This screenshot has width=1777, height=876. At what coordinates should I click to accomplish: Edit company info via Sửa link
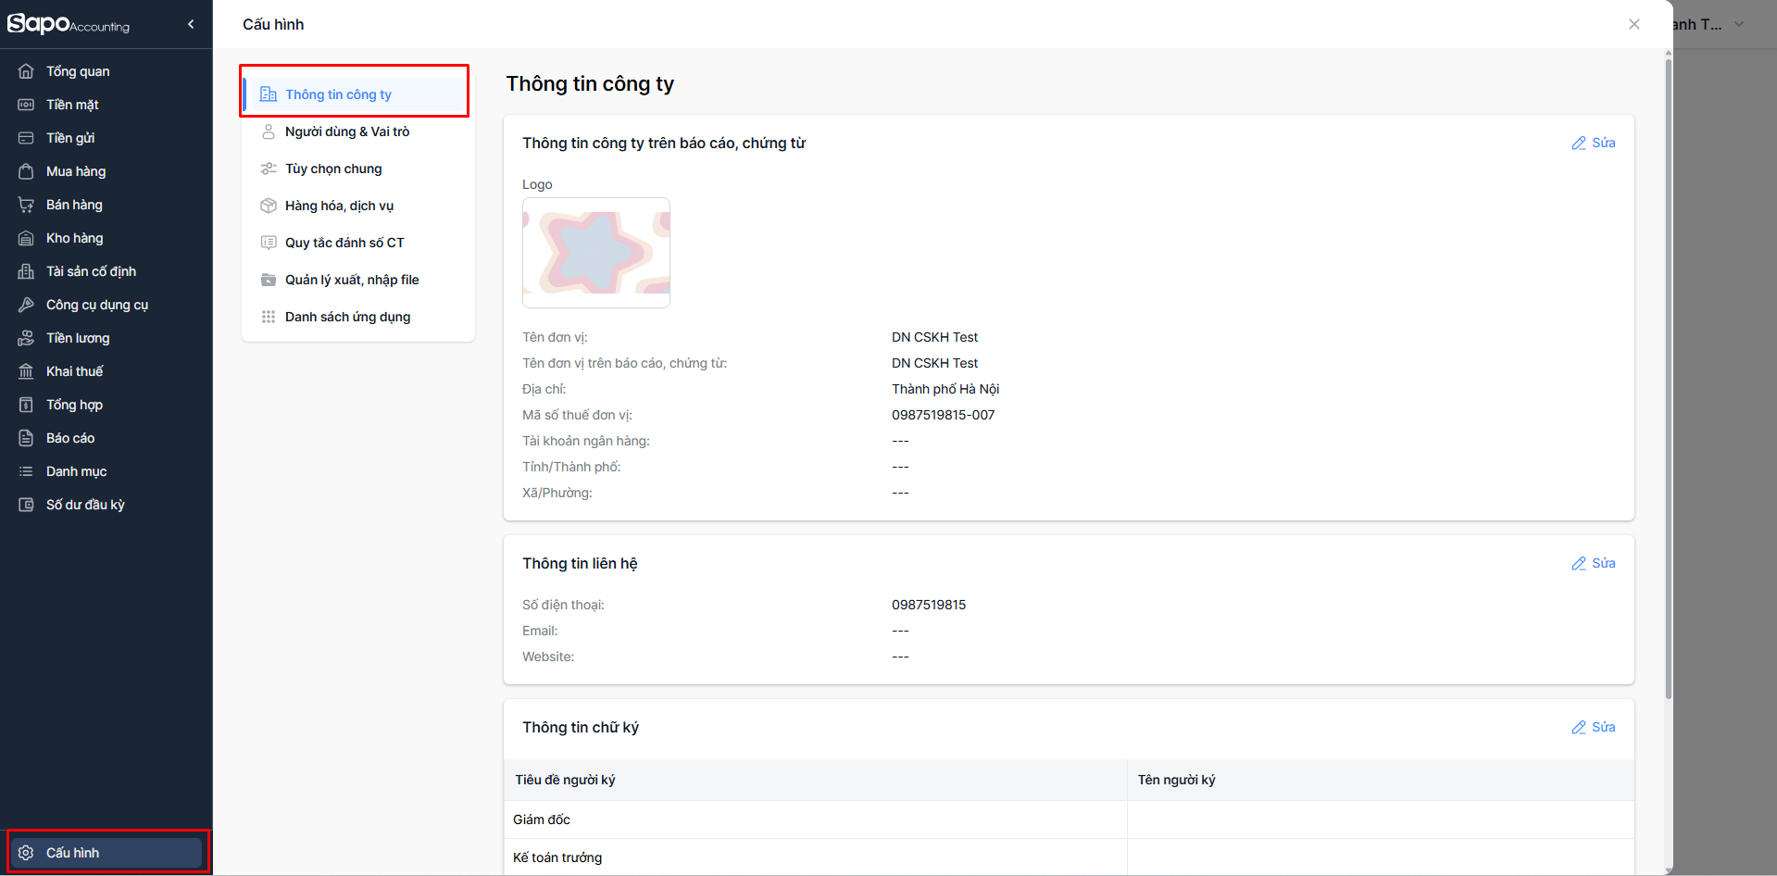[1594, 143]
